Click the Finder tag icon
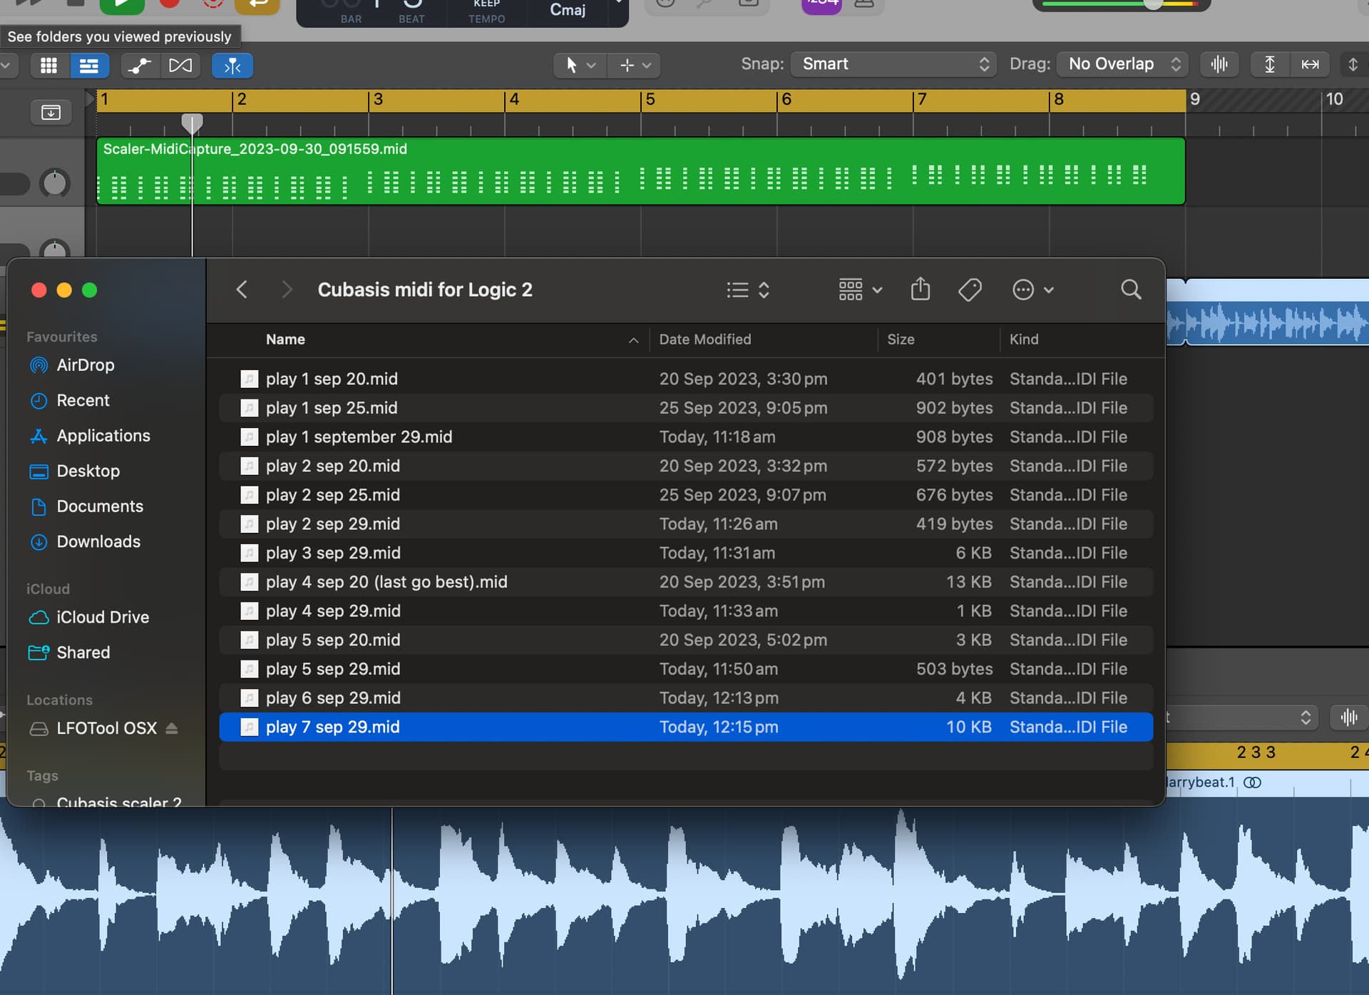Viewport: 1369px width, 995px height. [x=970, y=290]
